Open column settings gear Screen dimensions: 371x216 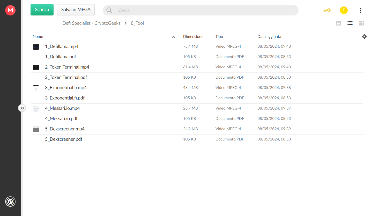[364, 37]
